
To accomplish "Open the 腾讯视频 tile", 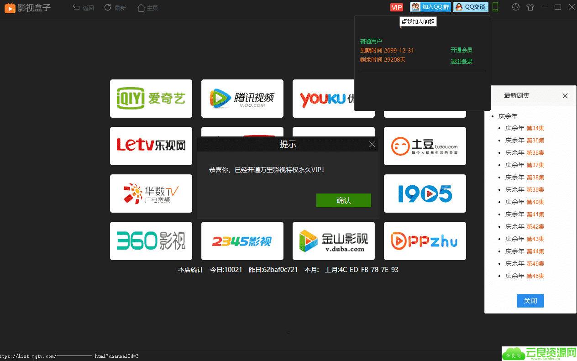I will [x=242, y=99].
